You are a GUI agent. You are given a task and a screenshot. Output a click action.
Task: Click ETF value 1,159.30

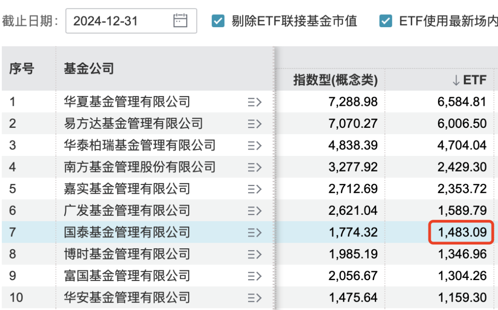coord(462,297)
